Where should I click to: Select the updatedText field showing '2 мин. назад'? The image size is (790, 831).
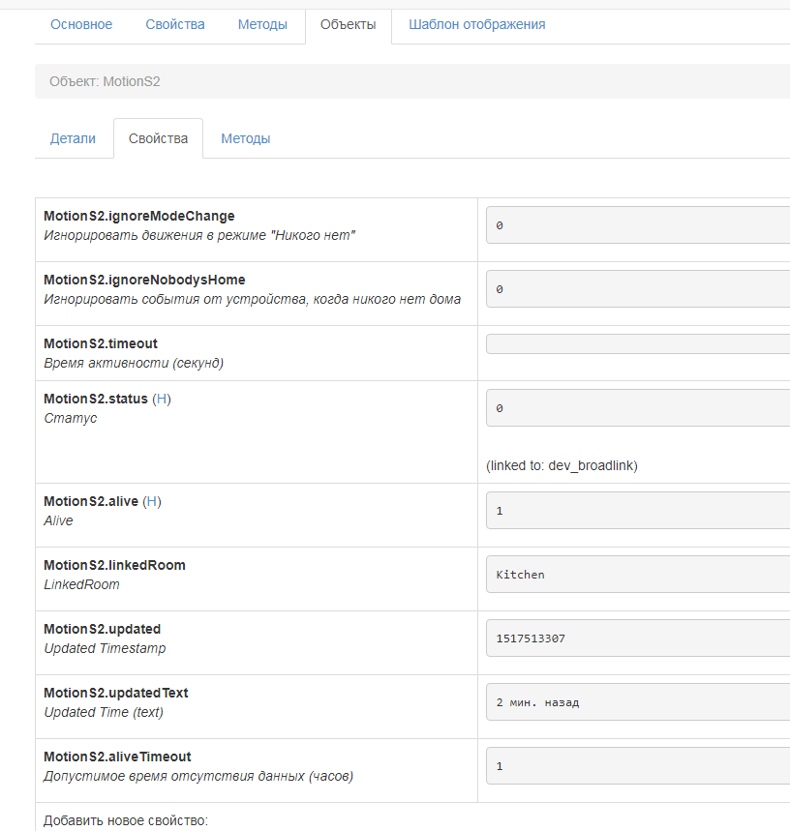(x=637, y=702)
